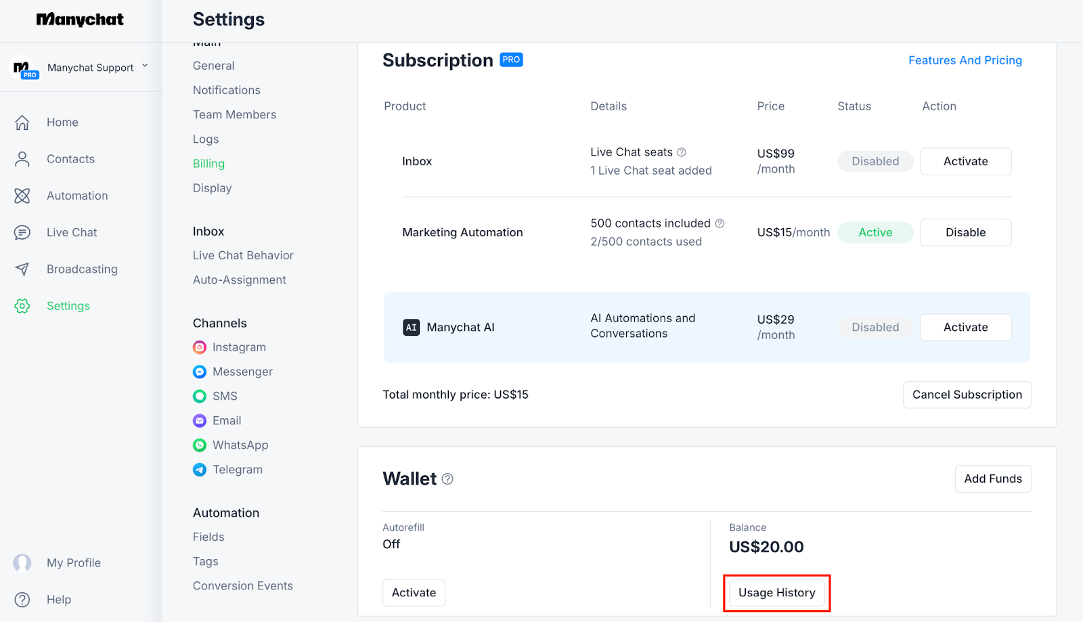Click the Live Chat seats info icon
This screenshot has width=1083, height=622.
click(682, 152)
